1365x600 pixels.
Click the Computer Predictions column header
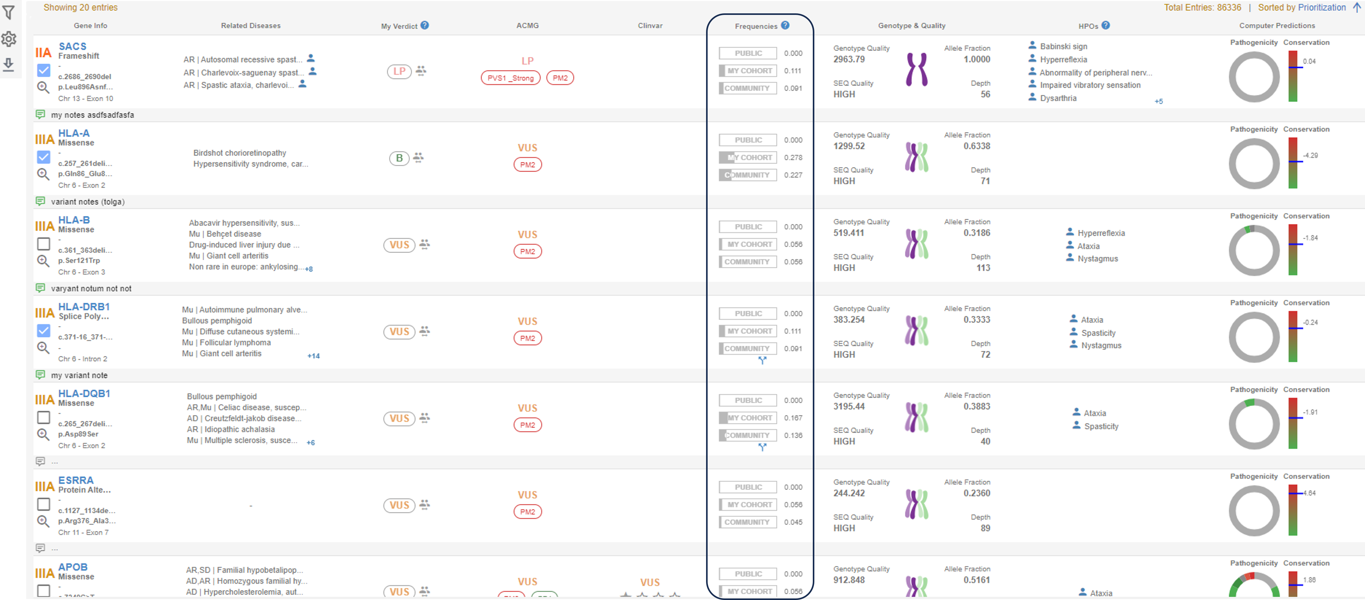1277,25
